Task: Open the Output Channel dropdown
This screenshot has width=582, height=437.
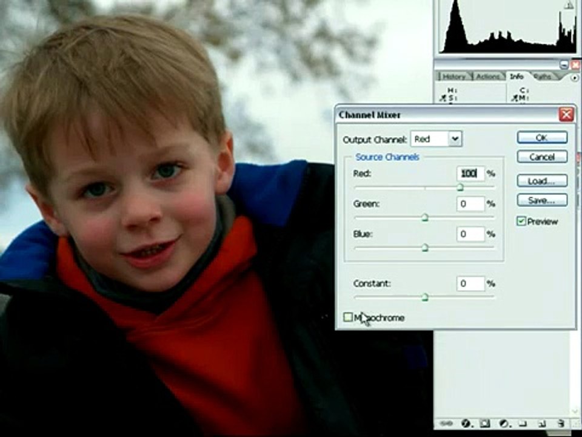Action: [455, 139]
